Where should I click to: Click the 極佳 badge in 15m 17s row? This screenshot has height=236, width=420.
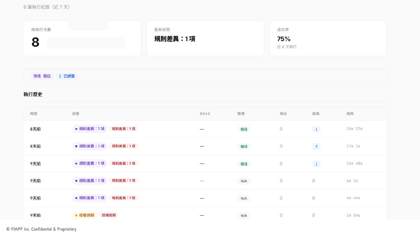pos(244,129)
